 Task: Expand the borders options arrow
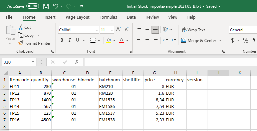(99, 40)
